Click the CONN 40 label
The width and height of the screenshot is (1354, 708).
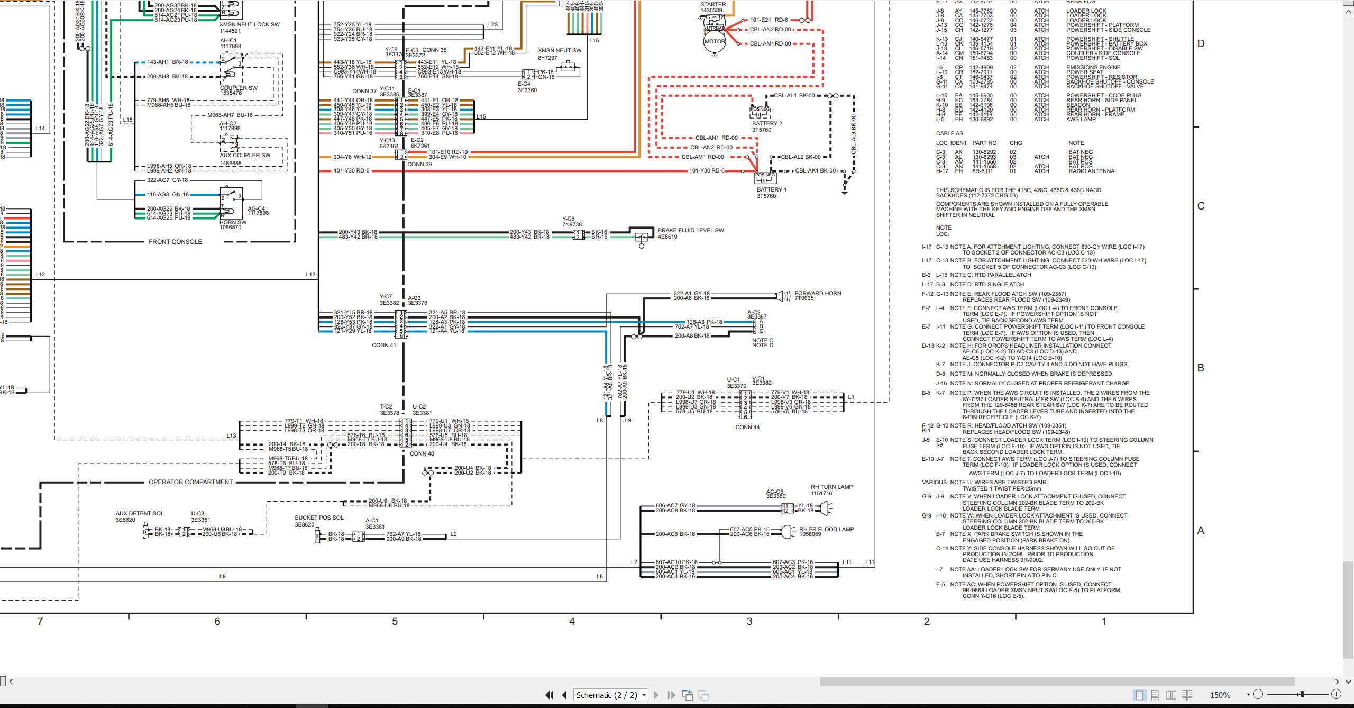click(x=422, y=453)
